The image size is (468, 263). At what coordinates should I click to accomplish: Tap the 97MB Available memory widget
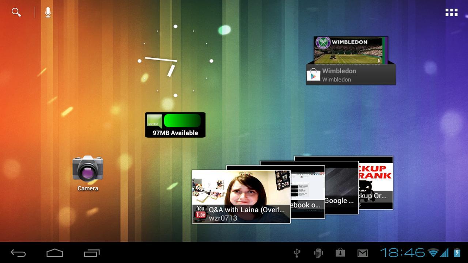[x=175, y=125]
